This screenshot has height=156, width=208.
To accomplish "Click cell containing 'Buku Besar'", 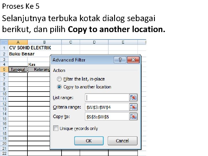I will 18,54.
